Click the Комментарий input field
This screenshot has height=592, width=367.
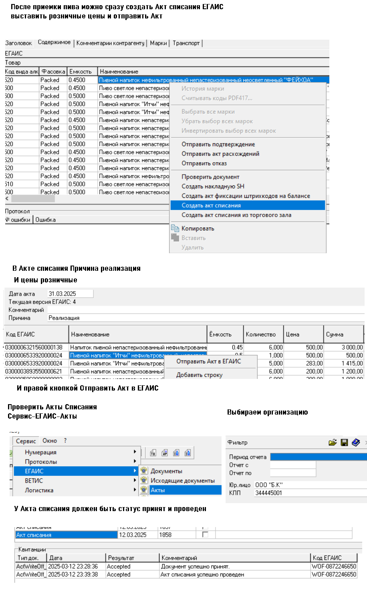click(206, 310)
